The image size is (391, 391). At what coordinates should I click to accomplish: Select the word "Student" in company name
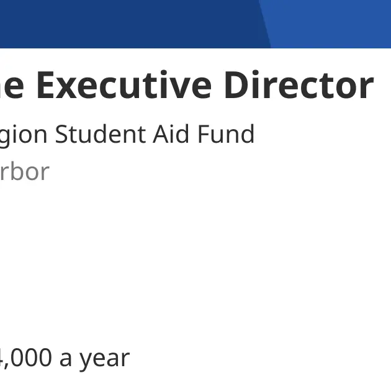[101, 134]
